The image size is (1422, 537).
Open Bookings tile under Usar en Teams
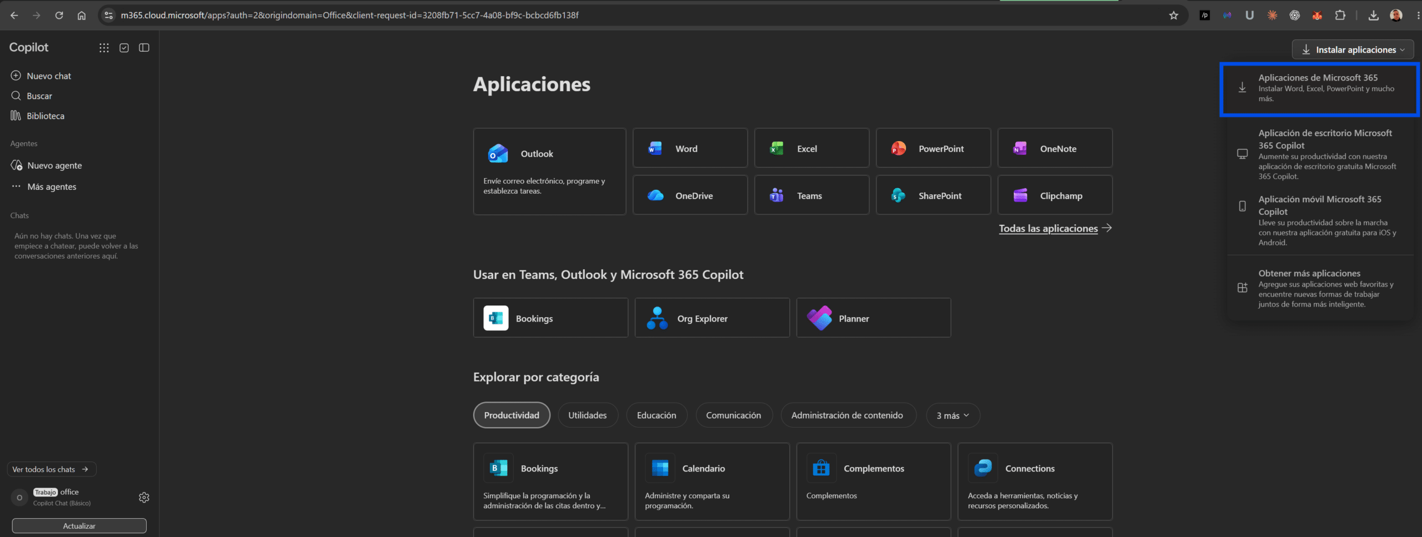[x=550, y=318]
